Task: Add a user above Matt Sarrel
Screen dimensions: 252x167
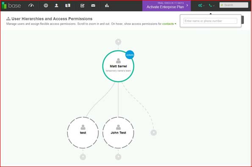Action: pyautogui.click(x=118, y=42)
